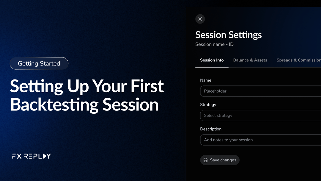Image resolution: width=321 pixels, height=181 pixels.
Task: Click the Session name - ID subtitle
Action: 214,44
